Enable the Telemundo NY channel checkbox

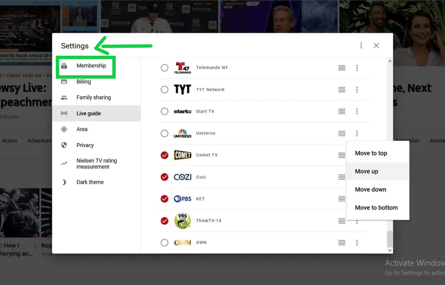[165, 68]
